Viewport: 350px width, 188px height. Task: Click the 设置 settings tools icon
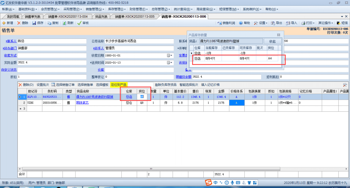click(x=256, y=23)
